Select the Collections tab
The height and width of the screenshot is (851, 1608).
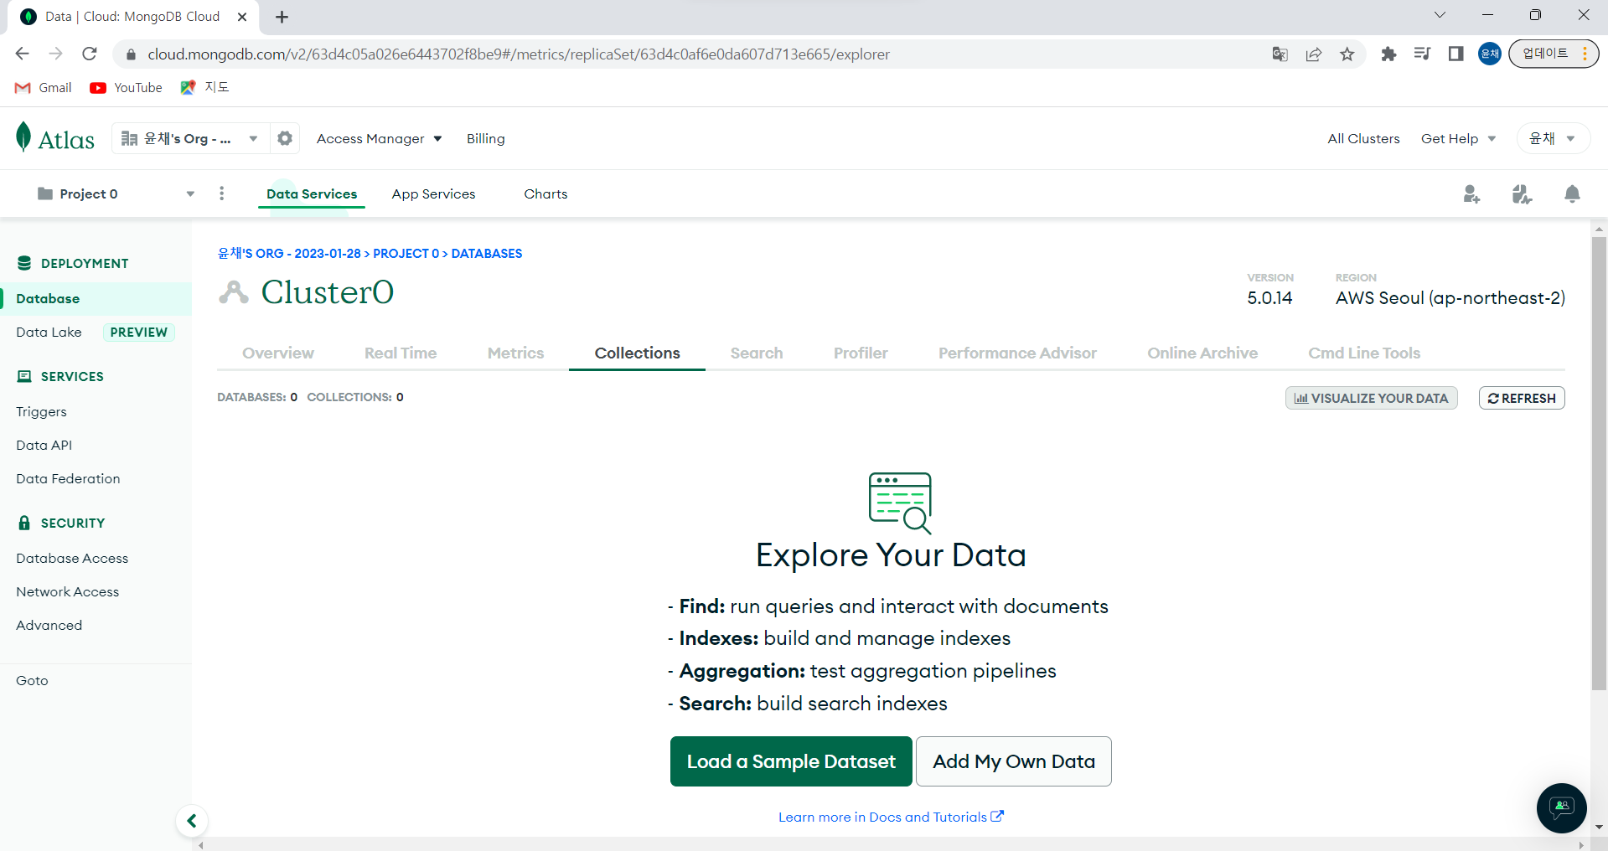pos(638,353)
